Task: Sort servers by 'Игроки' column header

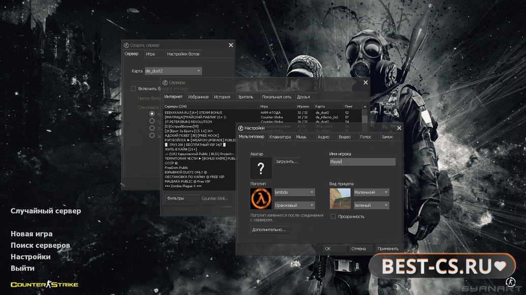Action: pyautogui.click(x=304, y=106)
